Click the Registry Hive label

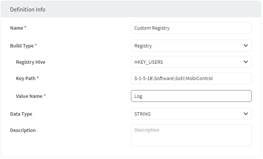(31, 62)
